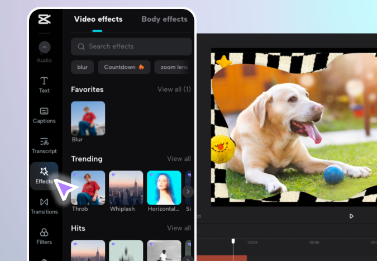Click the 00:03 timeline ruler mark

pos(253,243)
